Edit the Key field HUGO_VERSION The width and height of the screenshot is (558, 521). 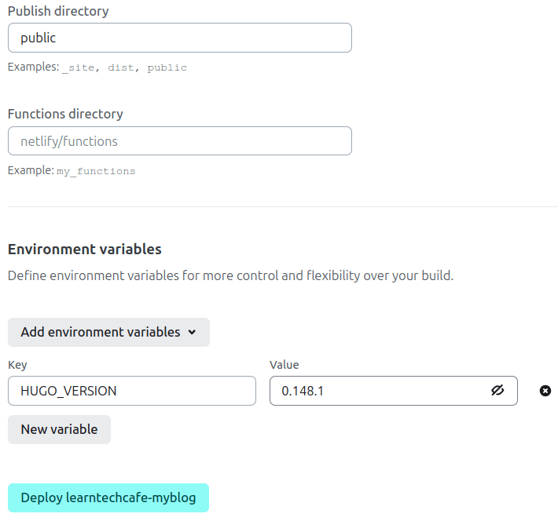[132, 391]
